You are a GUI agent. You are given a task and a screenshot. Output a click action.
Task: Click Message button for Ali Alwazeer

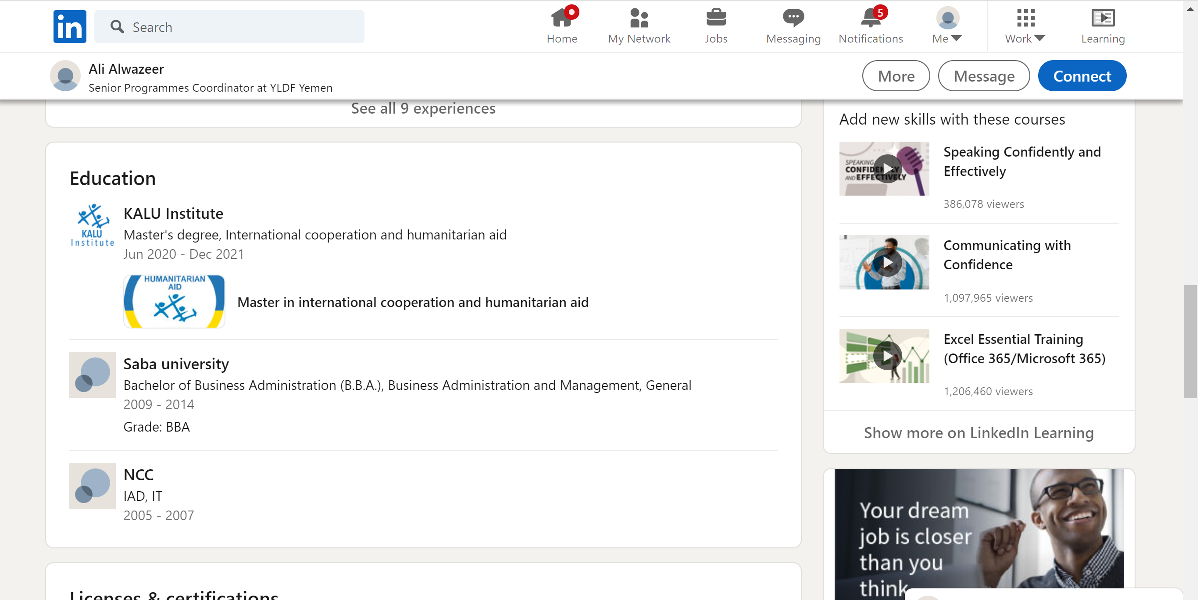pyautogui.click(x=983, y=76)
